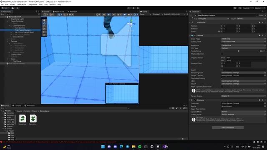Image resolution: width=267 pixels, height=150 pixels.
Task: Open Target Display dropdown
Action: (244, 96)
